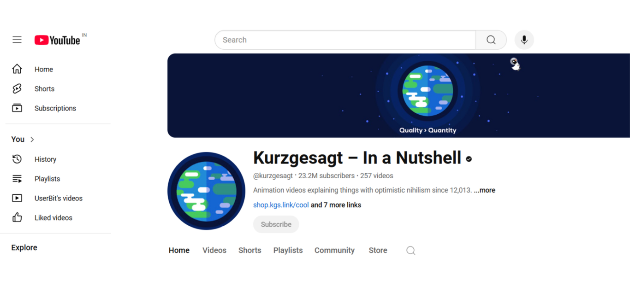Click the 'Kurzgesagt – In a Nutshell' title
630x287 pixels.
tap(357, 158)
